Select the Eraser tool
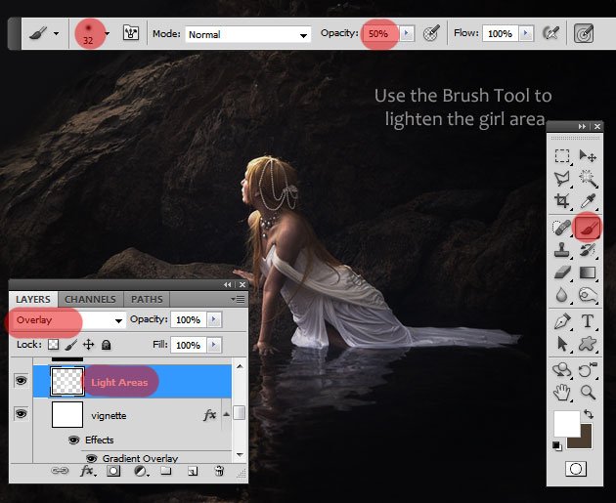The height and width of the screenshot is (503, 616). (562, 272)
